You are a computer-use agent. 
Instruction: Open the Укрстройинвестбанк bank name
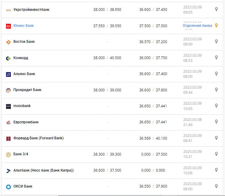tap(31, 10)
